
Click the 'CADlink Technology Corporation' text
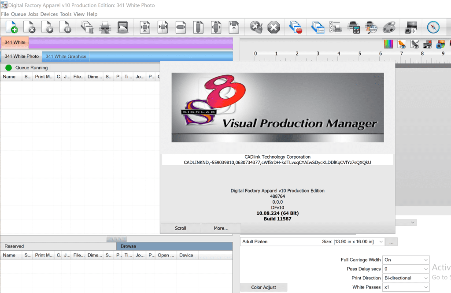click(x=277, y=157)
